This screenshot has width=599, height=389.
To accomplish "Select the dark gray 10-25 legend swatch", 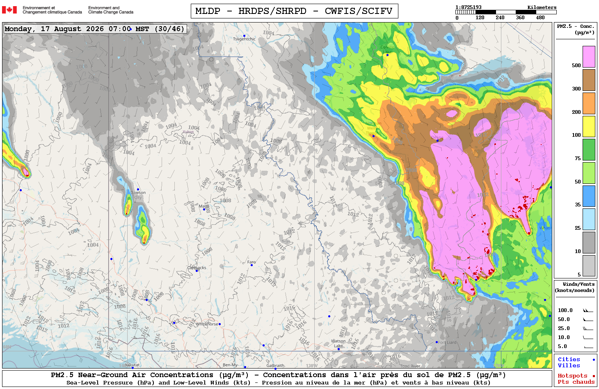I will pyautogui.click(x=589, y=242).
